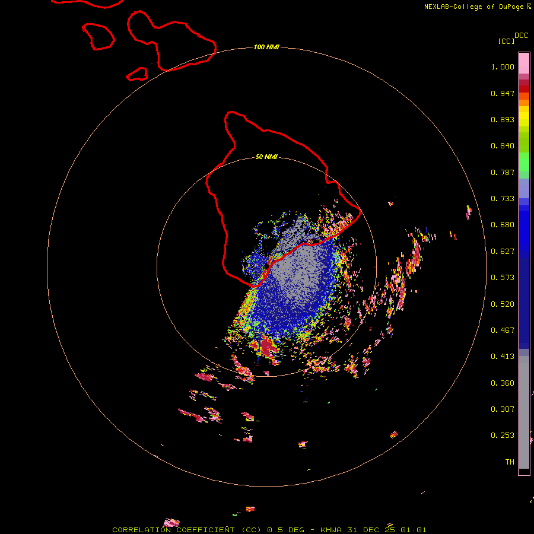Click the [CC] label above color scale
The height and width of the screenshot is (534, 534).
[x=507, y=41]
